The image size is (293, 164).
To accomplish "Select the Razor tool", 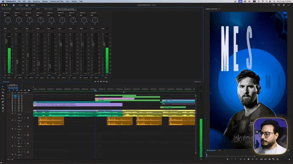I will point(3,96).
